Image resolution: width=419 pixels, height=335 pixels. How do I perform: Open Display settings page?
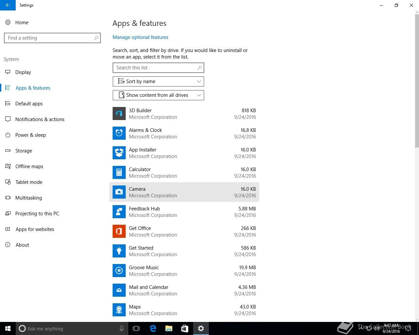(23, 72)
